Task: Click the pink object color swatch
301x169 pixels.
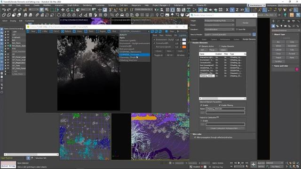Action: [x=297, y=69]
